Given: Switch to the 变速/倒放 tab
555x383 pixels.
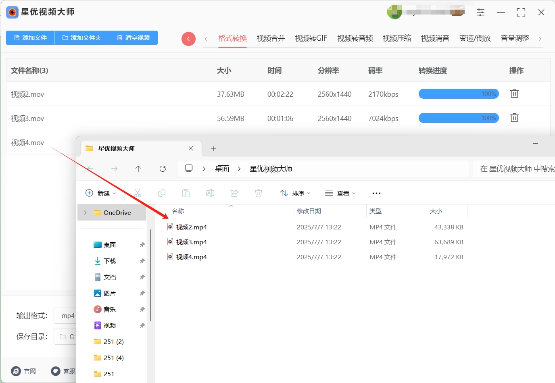Looking at the screenshot, I should pos(475,38).
